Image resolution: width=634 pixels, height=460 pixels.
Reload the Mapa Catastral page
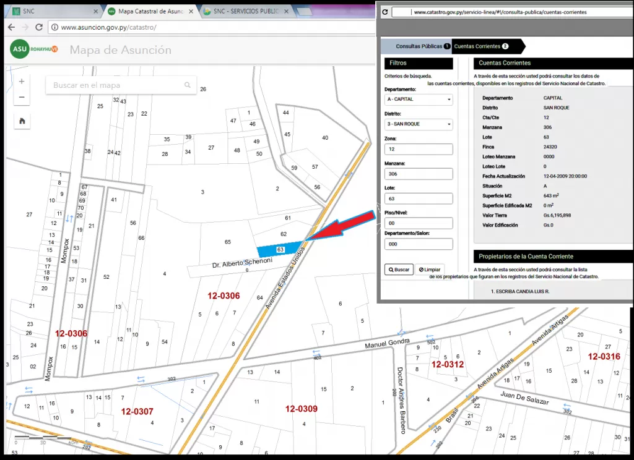39,27
